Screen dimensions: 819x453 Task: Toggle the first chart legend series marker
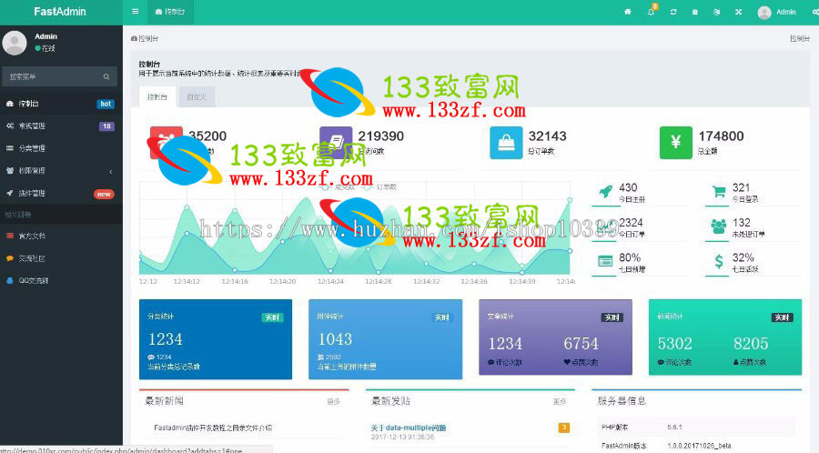click(326, 186)
